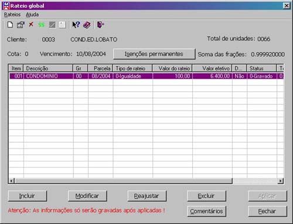Click the modify properties toolbar icon

click(21, 25)
